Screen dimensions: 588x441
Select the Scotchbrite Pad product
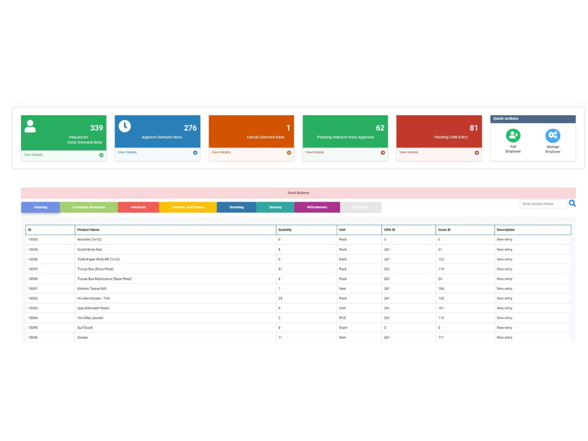point(89,249)
